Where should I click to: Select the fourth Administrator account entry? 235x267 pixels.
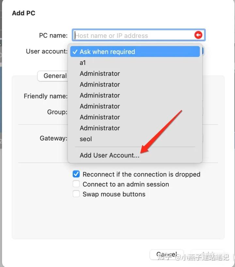100,106
